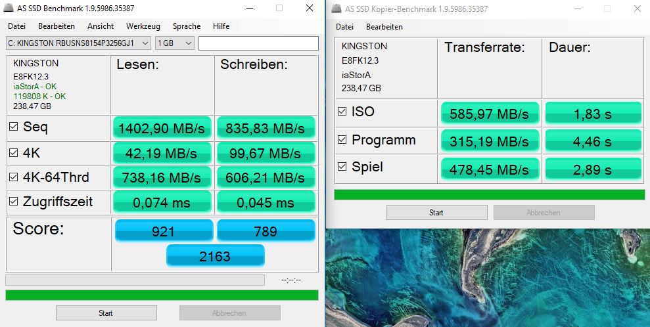Click the Programm duration 4,46 s
Screen dimensions: 650x327
pyautogui.click(x=593, y=141)
